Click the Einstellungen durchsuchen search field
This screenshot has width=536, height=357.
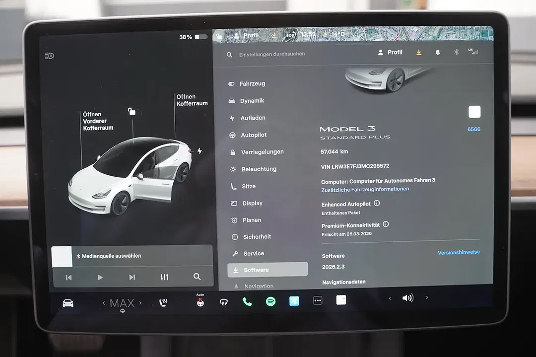pos(272,54)
